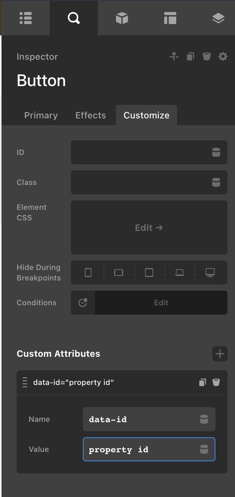Viewport: 235px width, 497px height.
Task: Click the Value field containing property id
Action: coord(141,449)
